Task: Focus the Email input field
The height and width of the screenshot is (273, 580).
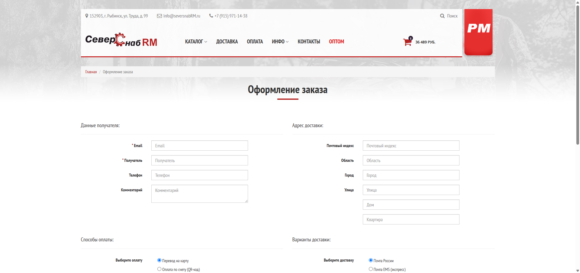Action: coord(200,146)
